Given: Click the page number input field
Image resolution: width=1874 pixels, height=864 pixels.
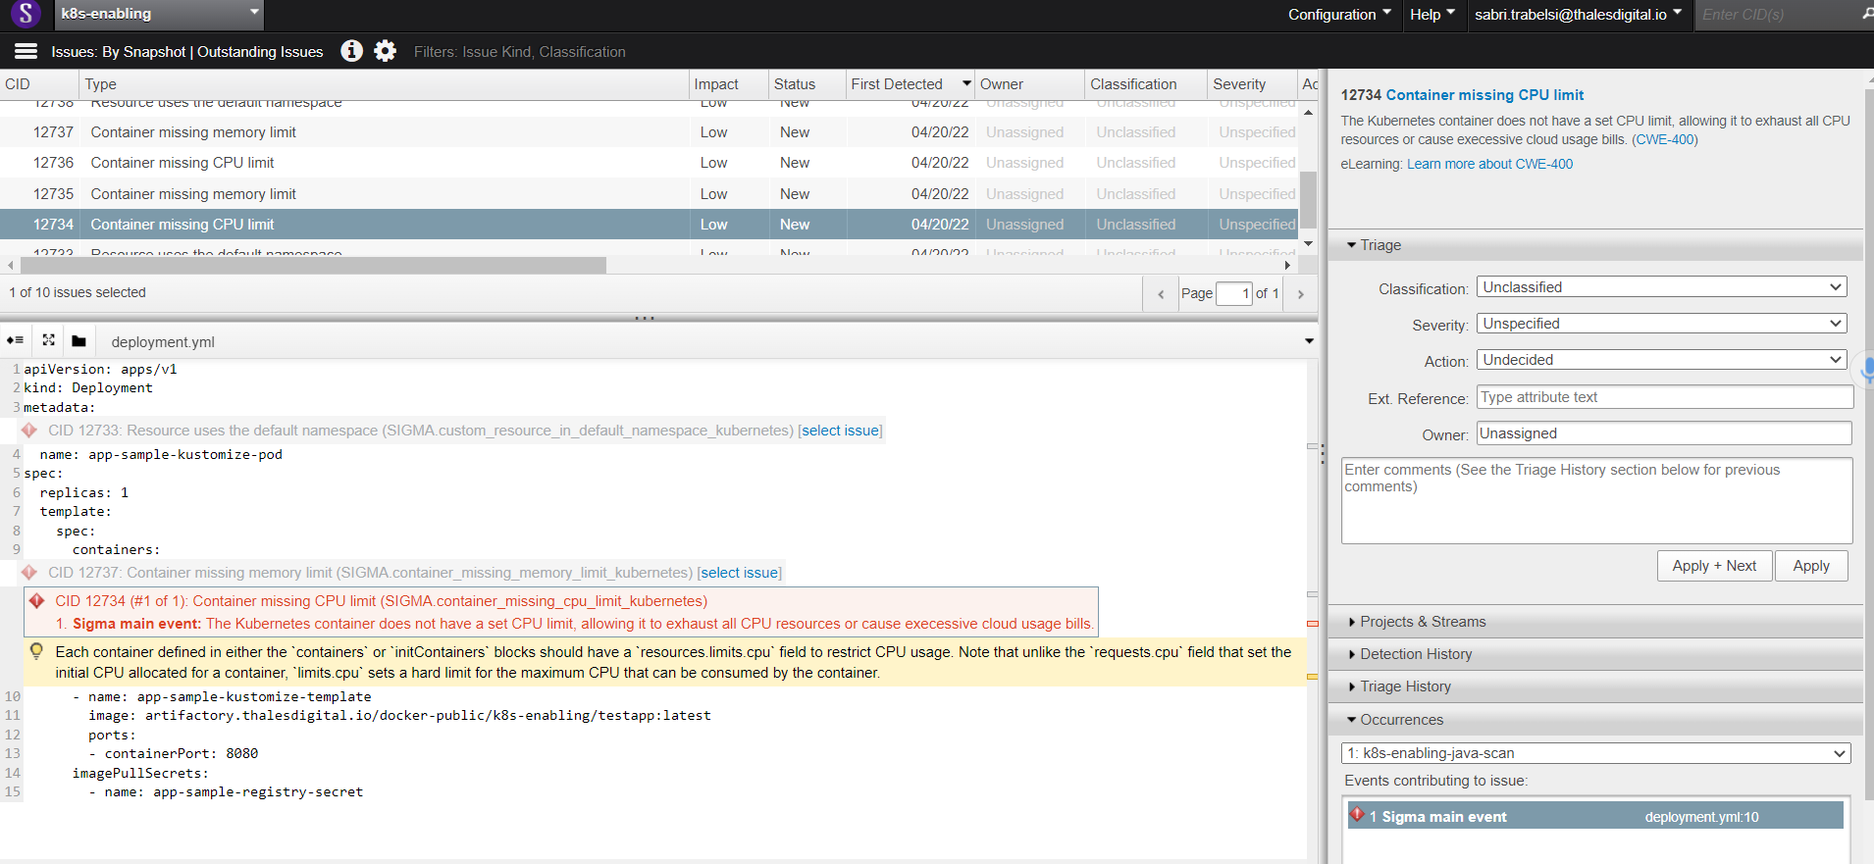Looking at the screenshot, I should pos(1234,293).
